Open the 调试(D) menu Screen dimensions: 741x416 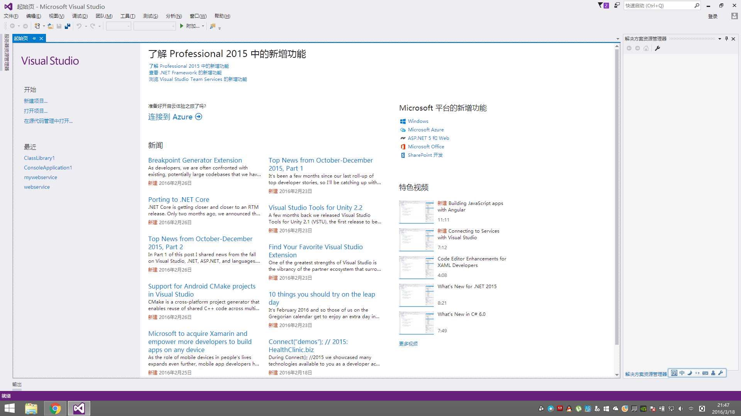(x=80, y=16)
